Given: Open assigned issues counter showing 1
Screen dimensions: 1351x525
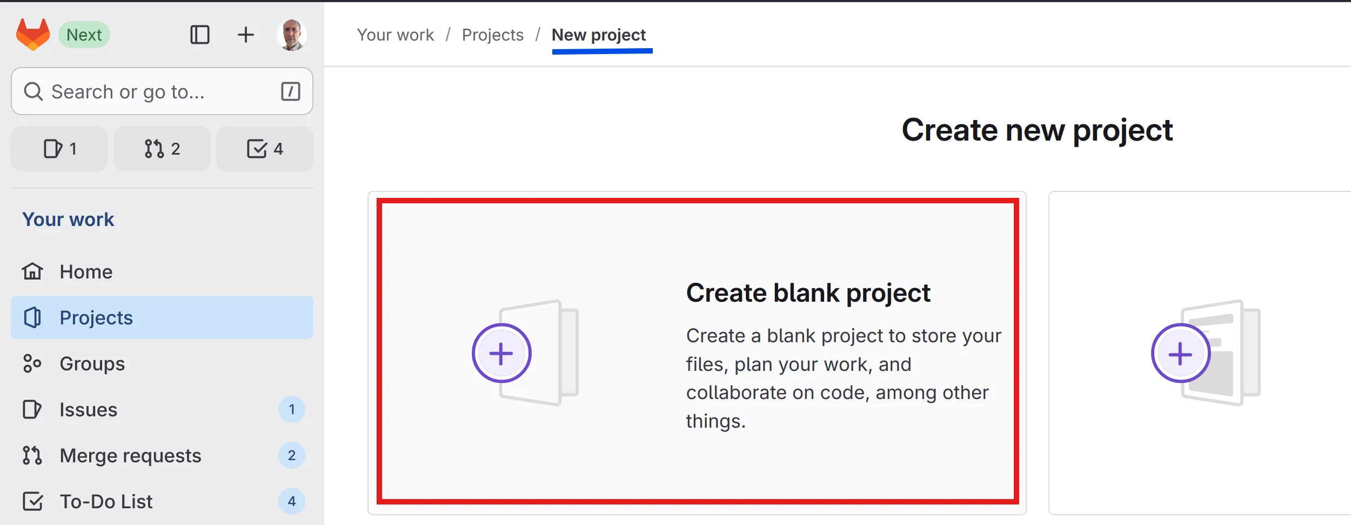Looking at the screenshot, I should point(59,149).
